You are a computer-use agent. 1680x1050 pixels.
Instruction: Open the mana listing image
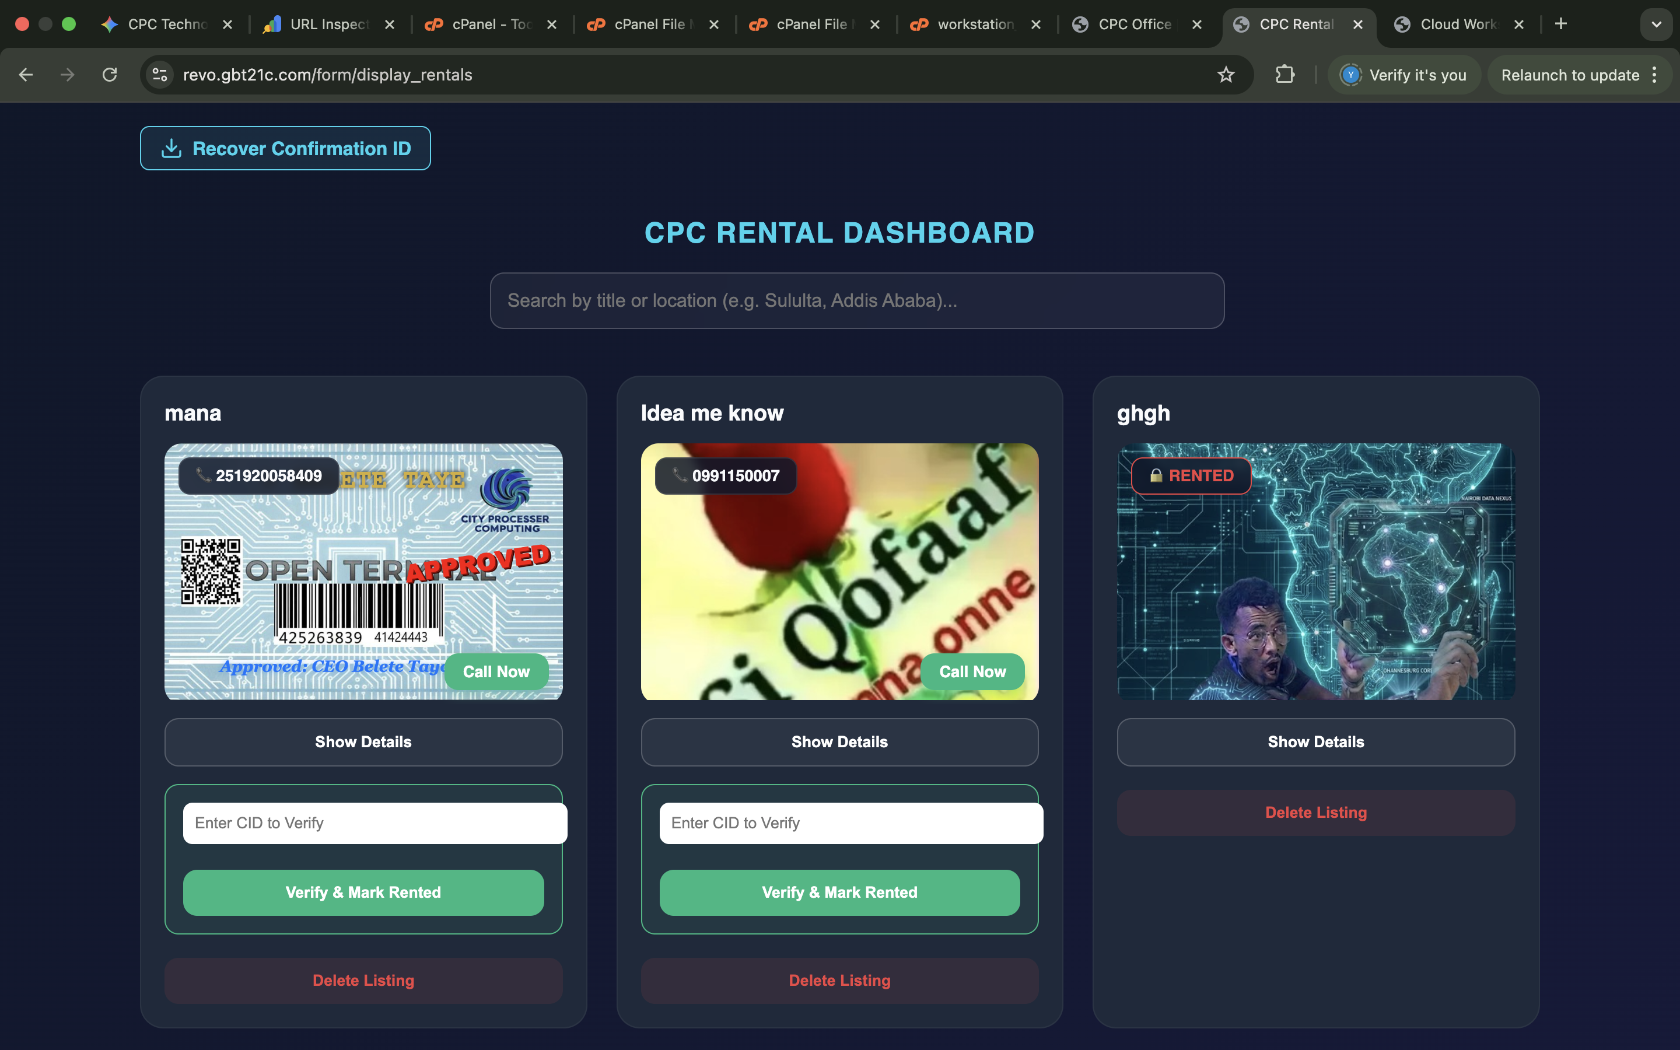pos(363,572)
